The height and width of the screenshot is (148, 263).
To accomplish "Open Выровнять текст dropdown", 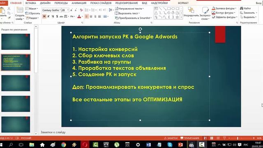I will coord(127,13).
